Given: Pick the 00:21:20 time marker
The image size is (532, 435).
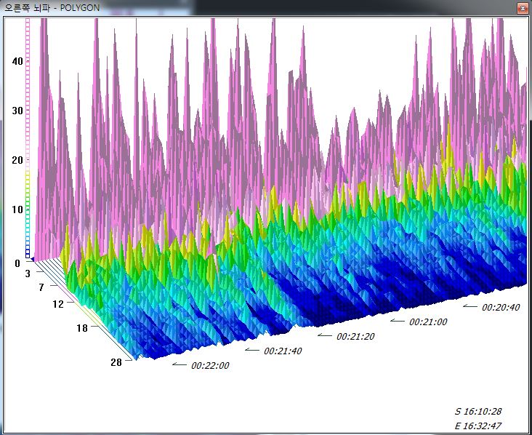Looking at the screenshot, I should (355, 336).
